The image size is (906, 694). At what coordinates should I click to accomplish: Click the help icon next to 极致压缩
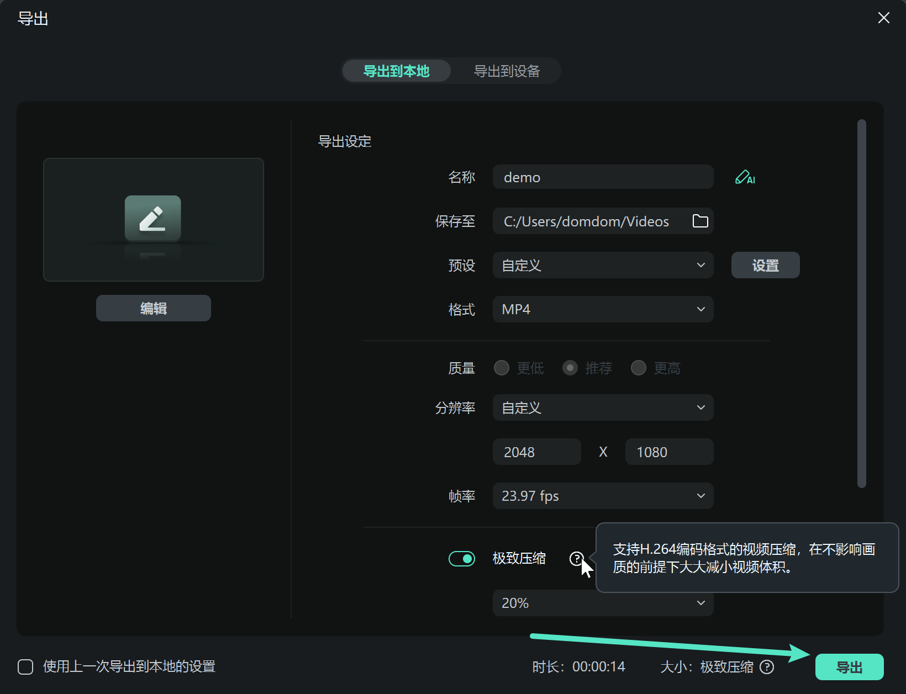click(577, 559)
